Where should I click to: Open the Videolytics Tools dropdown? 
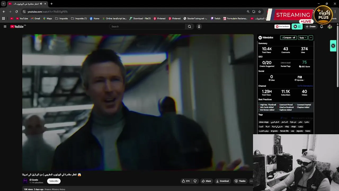click(303, 38)
